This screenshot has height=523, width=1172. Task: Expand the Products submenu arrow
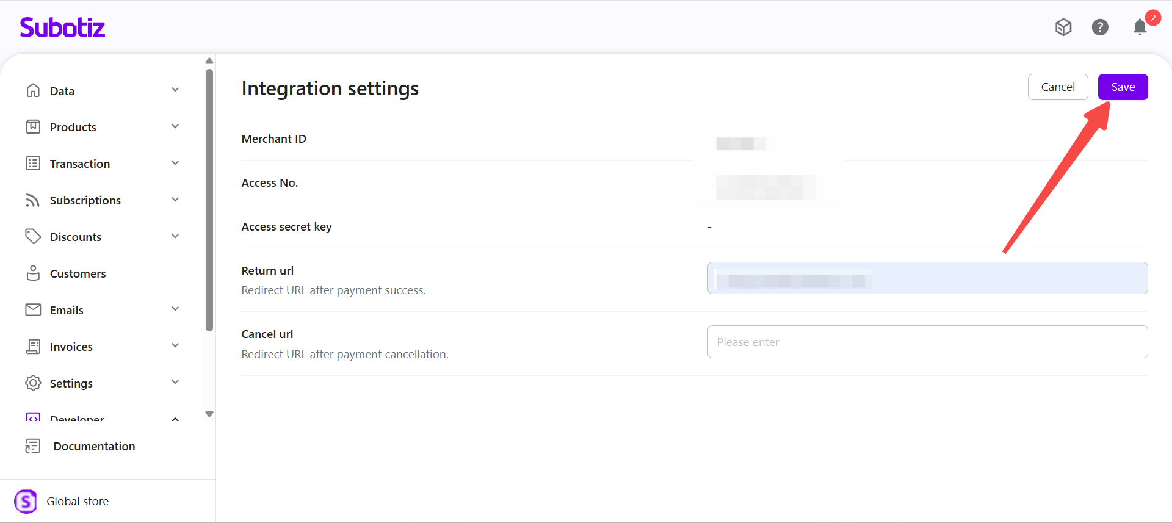click(175, 127)
